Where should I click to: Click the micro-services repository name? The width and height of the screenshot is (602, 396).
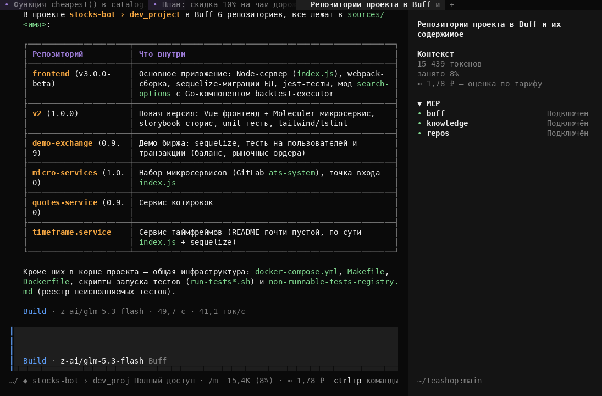[x=65, y=173]
